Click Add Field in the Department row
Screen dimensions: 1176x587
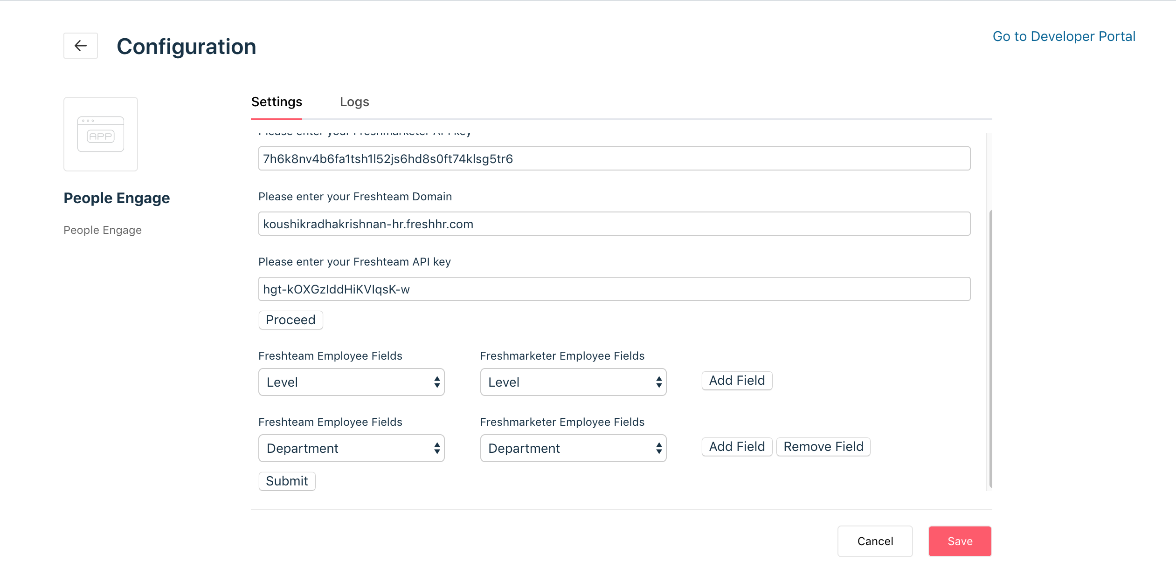pyautogui.click(x=737, y=447)
